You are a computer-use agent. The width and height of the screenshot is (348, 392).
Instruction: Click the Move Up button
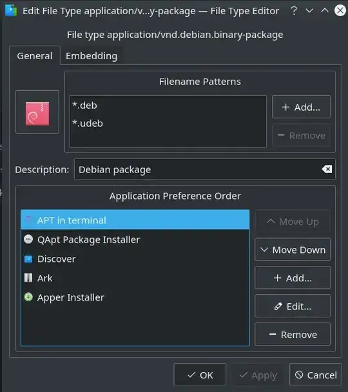(x=293, y=221)
